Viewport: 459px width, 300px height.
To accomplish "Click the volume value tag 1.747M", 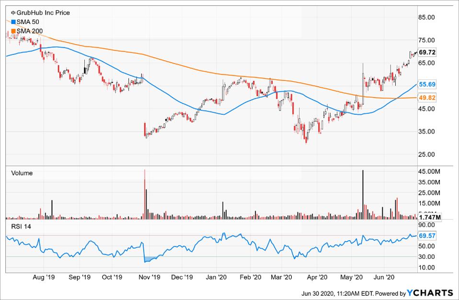I will point(430,217).
